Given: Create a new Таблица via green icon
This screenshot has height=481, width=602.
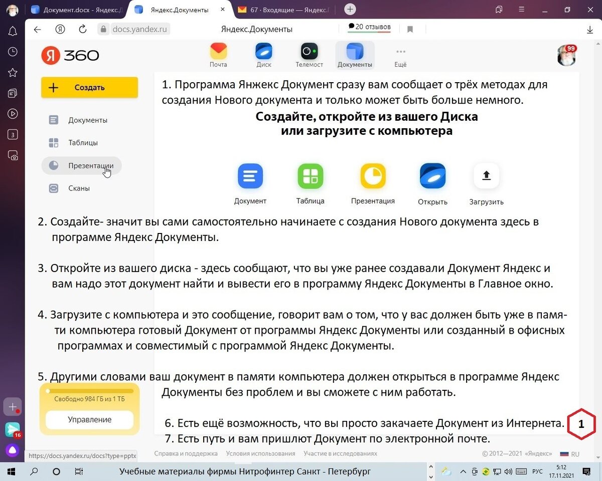Looking at the screenshot, I should pyautogui.click(x=311, y=176).
